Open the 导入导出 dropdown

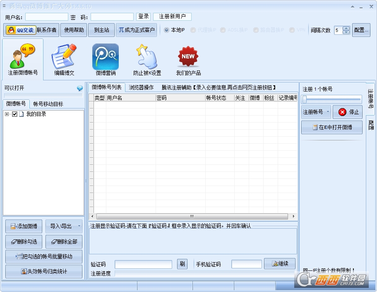64,226
